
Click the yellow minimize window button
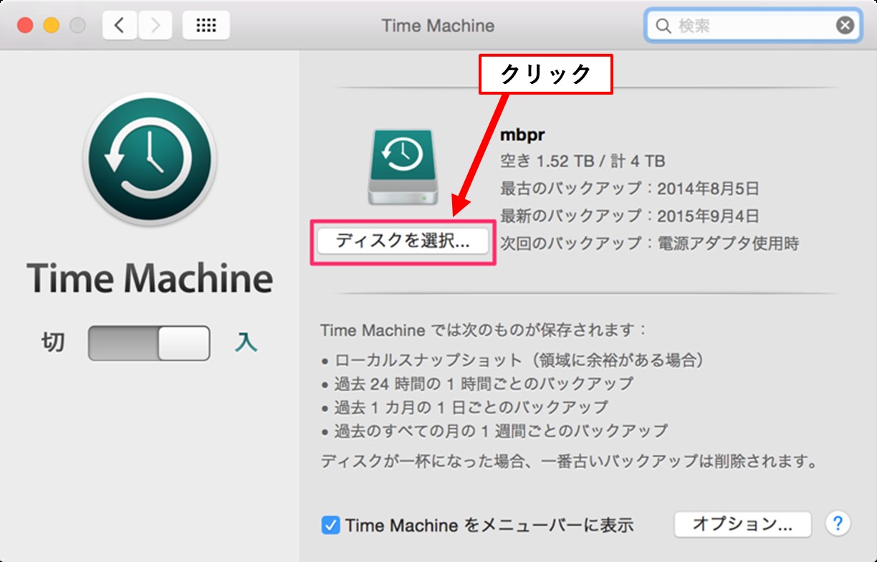[52, 26]
